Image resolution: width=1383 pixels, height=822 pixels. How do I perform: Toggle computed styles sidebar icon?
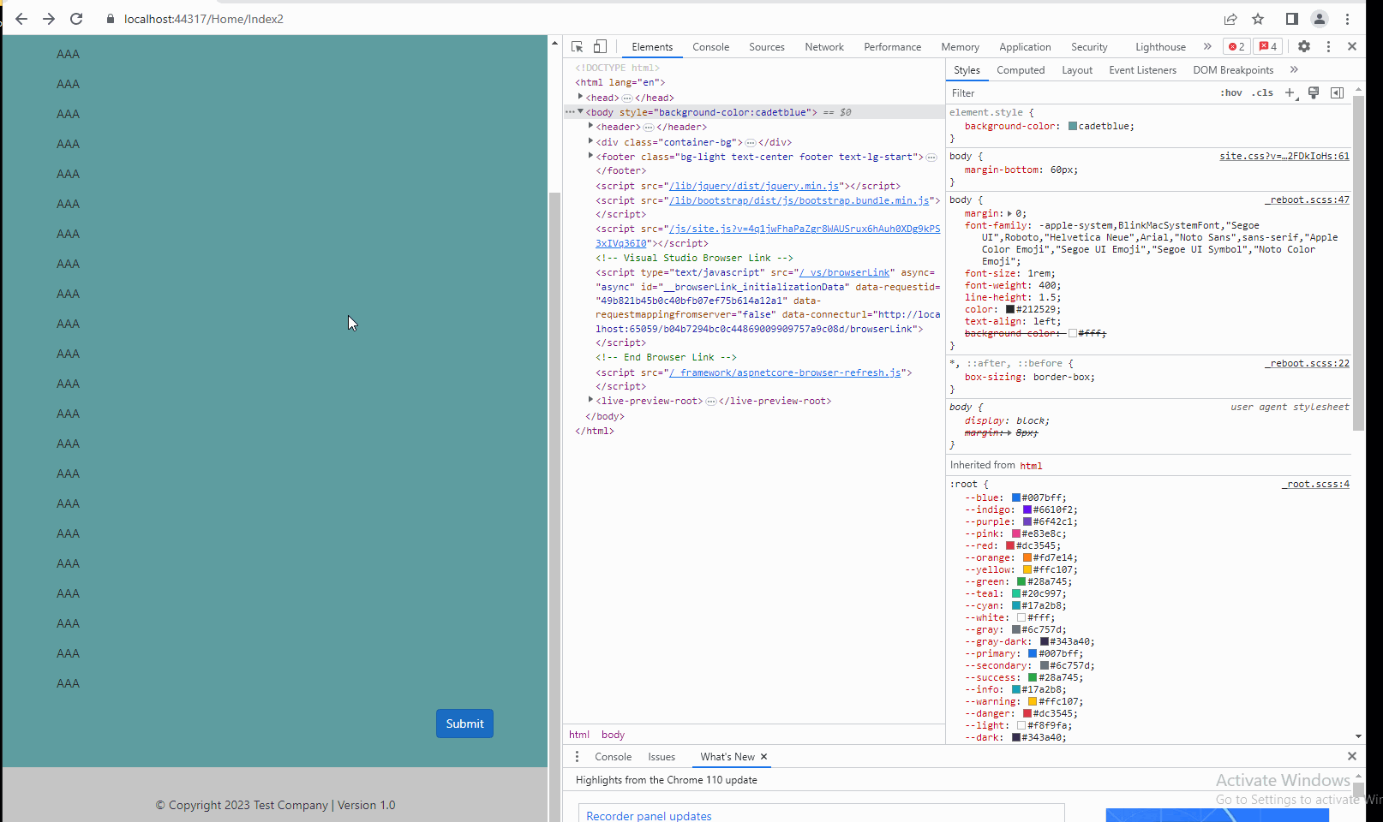tap(1337, 92)
